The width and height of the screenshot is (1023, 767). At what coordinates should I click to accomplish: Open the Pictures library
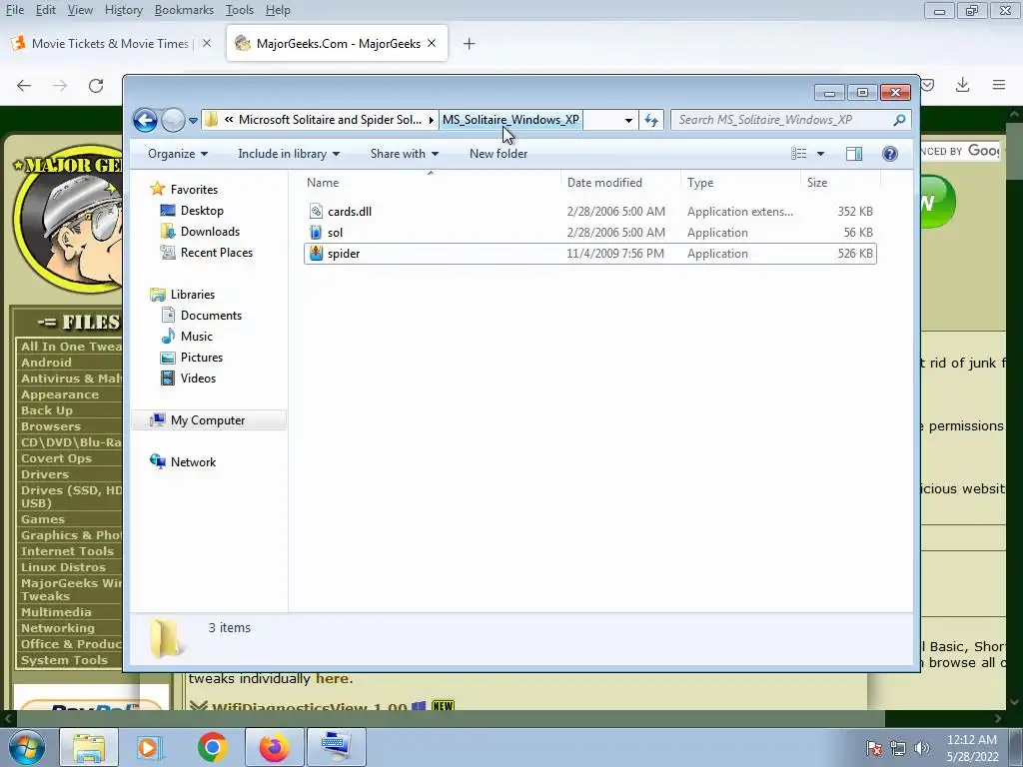tap(202, 358)
